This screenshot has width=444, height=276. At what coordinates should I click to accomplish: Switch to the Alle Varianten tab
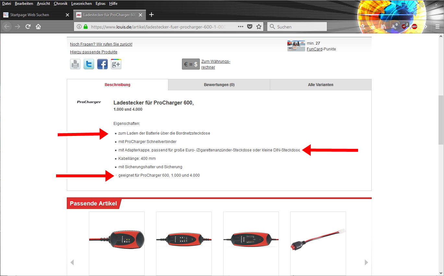point(321,85)
